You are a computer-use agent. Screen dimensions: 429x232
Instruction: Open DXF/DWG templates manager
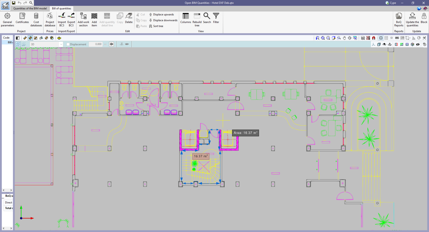tap(363, 38)
